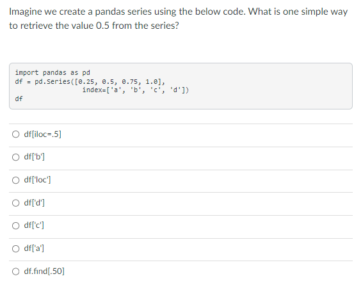Click the pd.Series code line
This screenshot has height=290, width=354.
coord(90,81)
